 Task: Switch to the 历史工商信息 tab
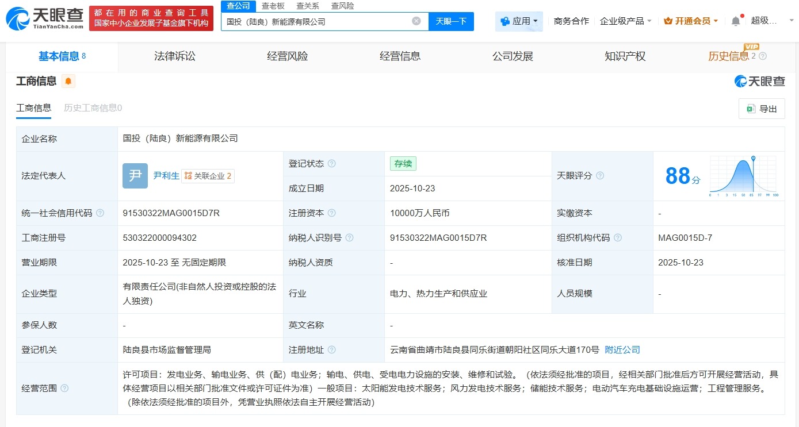(x=92, y=107)
